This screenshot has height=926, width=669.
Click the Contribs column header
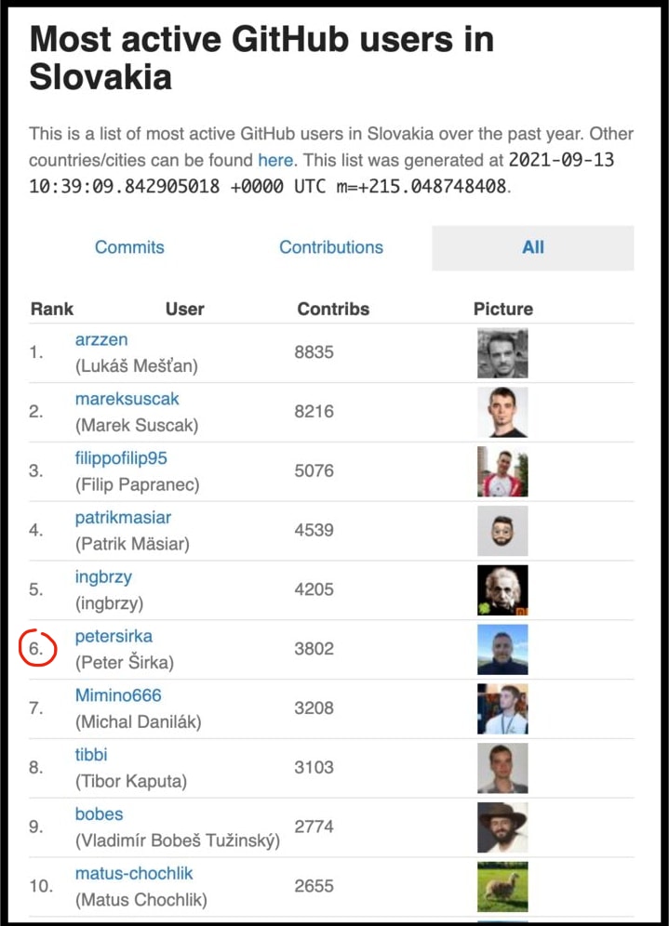(x=332, y=309)
